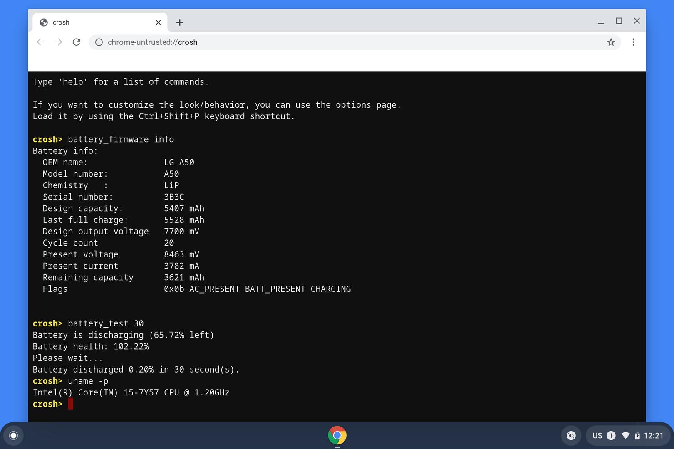
Task: Click the 'Ctrl+Shift+P keyboard shortcut' line
Action: [x=164, y=116]
